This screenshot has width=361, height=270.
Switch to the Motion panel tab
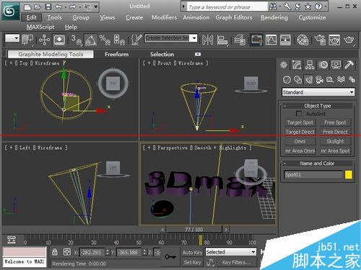click(323, 65)
